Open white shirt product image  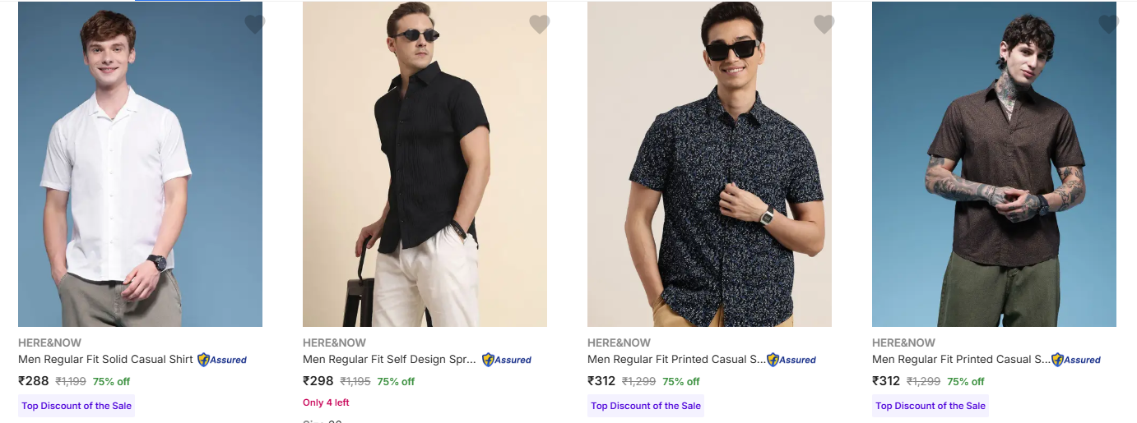pos(140,164)
